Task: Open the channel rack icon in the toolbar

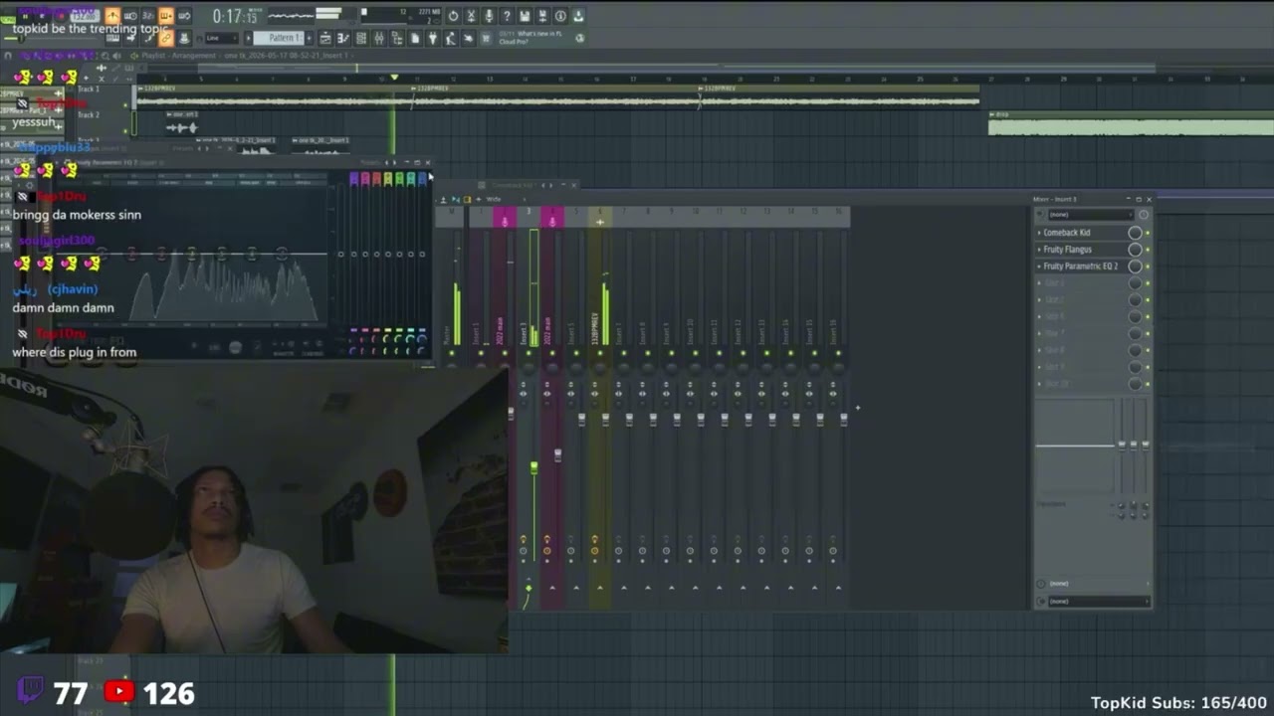Action: click(361, 38)
